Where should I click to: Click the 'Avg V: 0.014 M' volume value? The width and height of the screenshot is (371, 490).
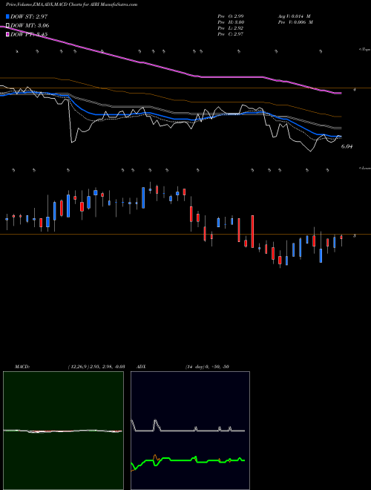[x=294, y=16]
